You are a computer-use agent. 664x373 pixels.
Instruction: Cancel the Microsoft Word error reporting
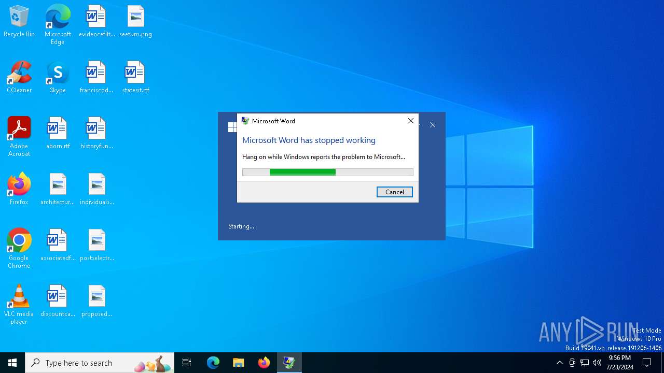click(395, 192)
